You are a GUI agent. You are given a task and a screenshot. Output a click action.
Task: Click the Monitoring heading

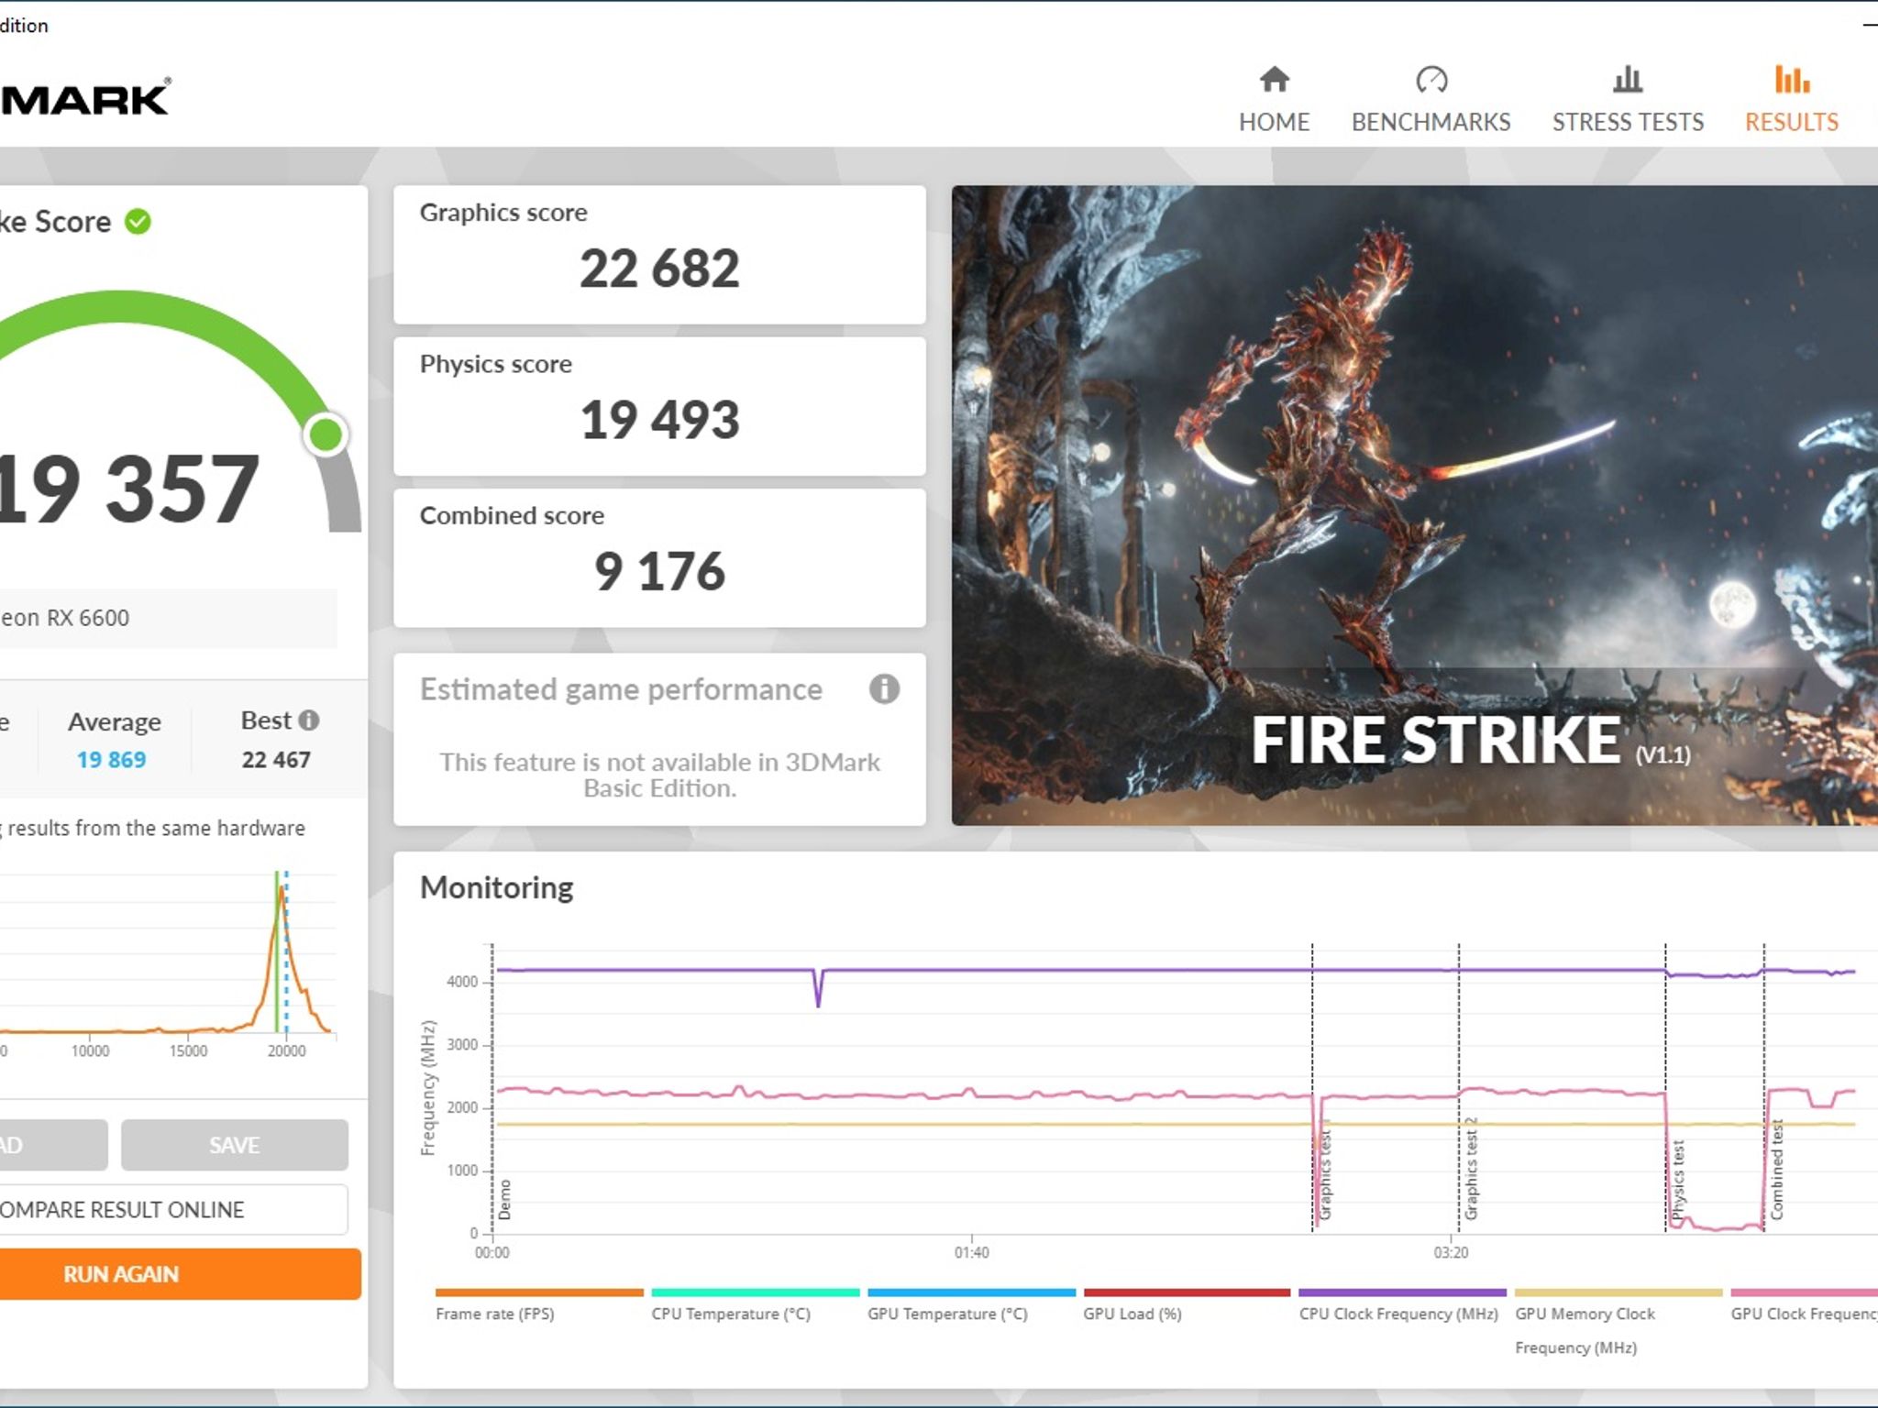pos(496,887)
